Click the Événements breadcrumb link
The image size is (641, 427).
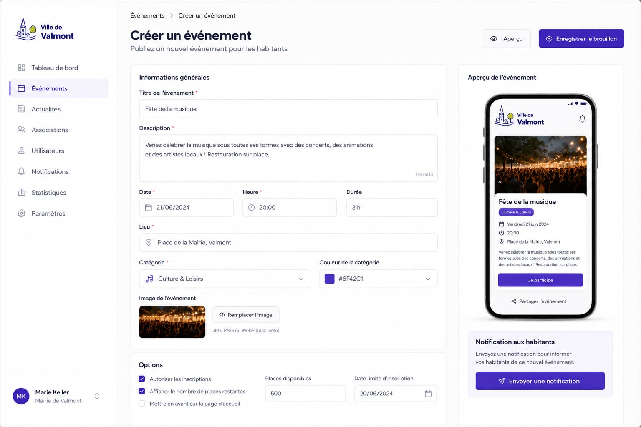[147, 15]
